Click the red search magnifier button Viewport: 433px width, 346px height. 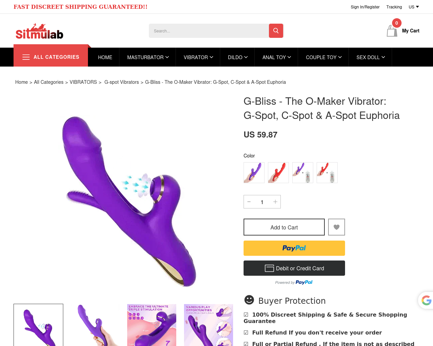point(276,31)
